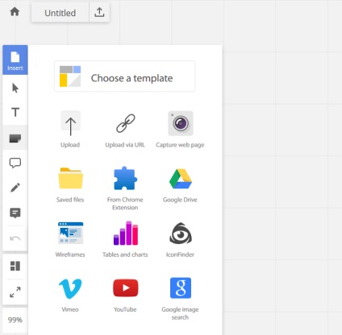Viewport: 342px width, 335px height.
Task: Select Upload via URL option
Action: coord(125,130)
